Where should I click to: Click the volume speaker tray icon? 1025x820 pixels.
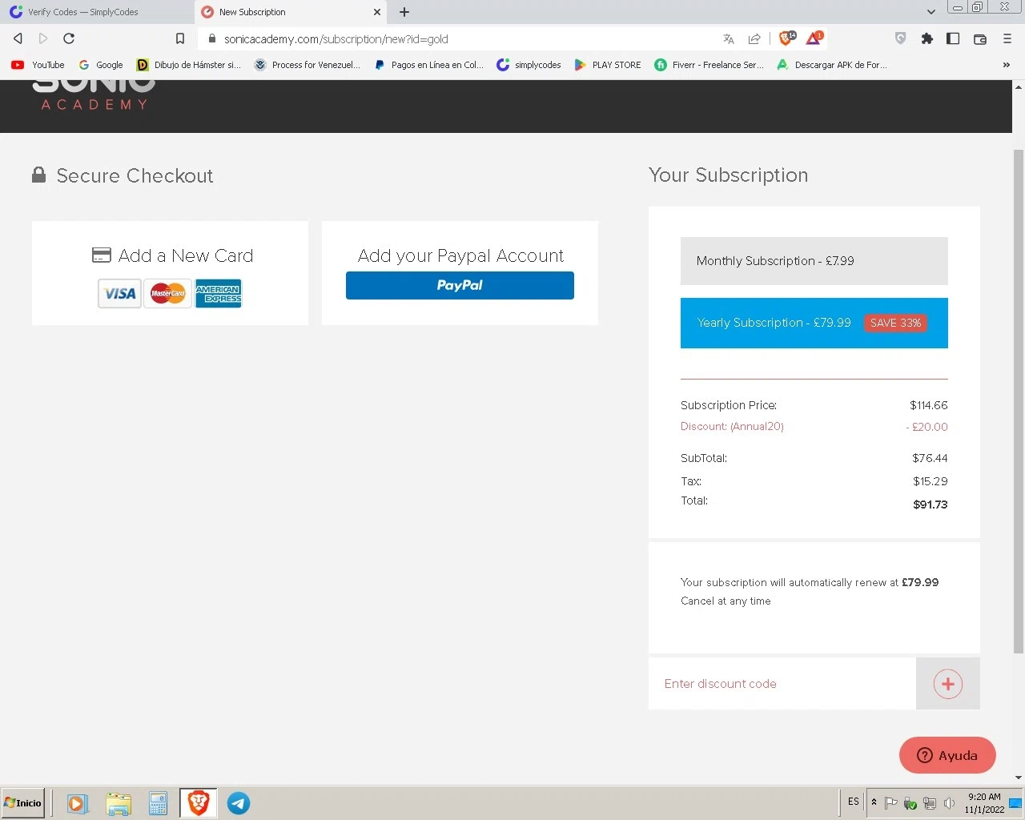(949, 803)
